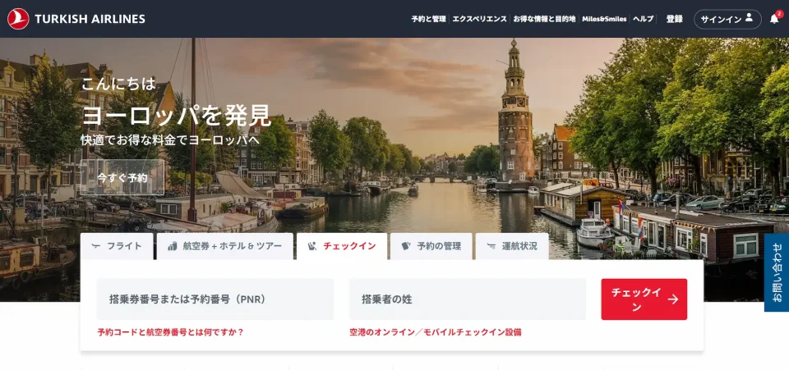Click the お問い合わせ side tab
The width and height of the screenshot is (789, 370).
tap(777, 272)
